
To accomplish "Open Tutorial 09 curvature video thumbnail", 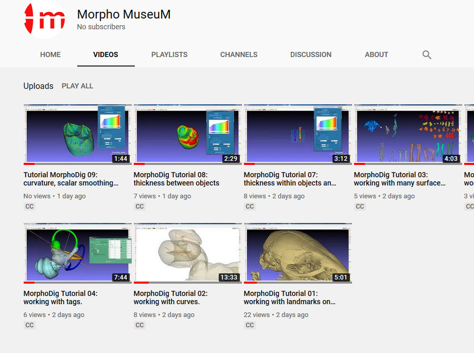I will pyautogui.click(x=77, y=134).
